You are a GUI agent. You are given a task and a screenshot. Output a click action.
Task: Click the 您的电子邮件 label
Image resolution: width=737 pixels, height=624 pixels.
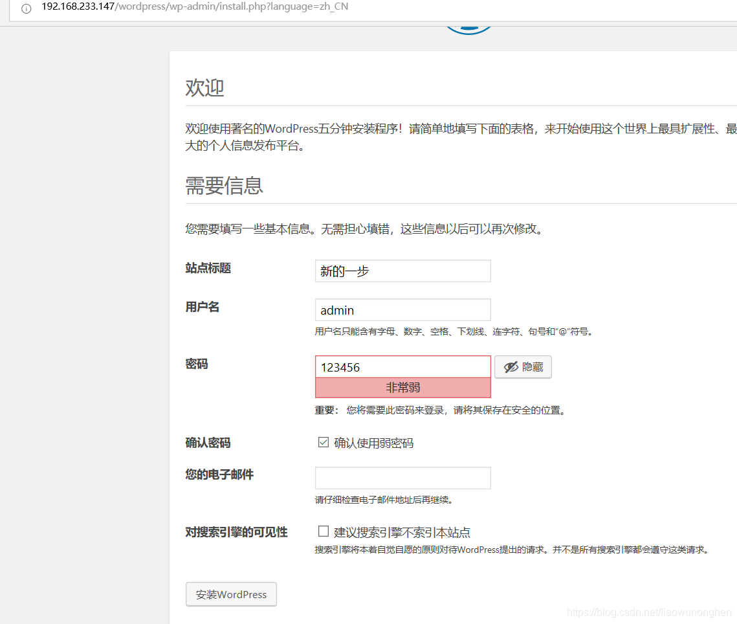(x=219, y=474)
